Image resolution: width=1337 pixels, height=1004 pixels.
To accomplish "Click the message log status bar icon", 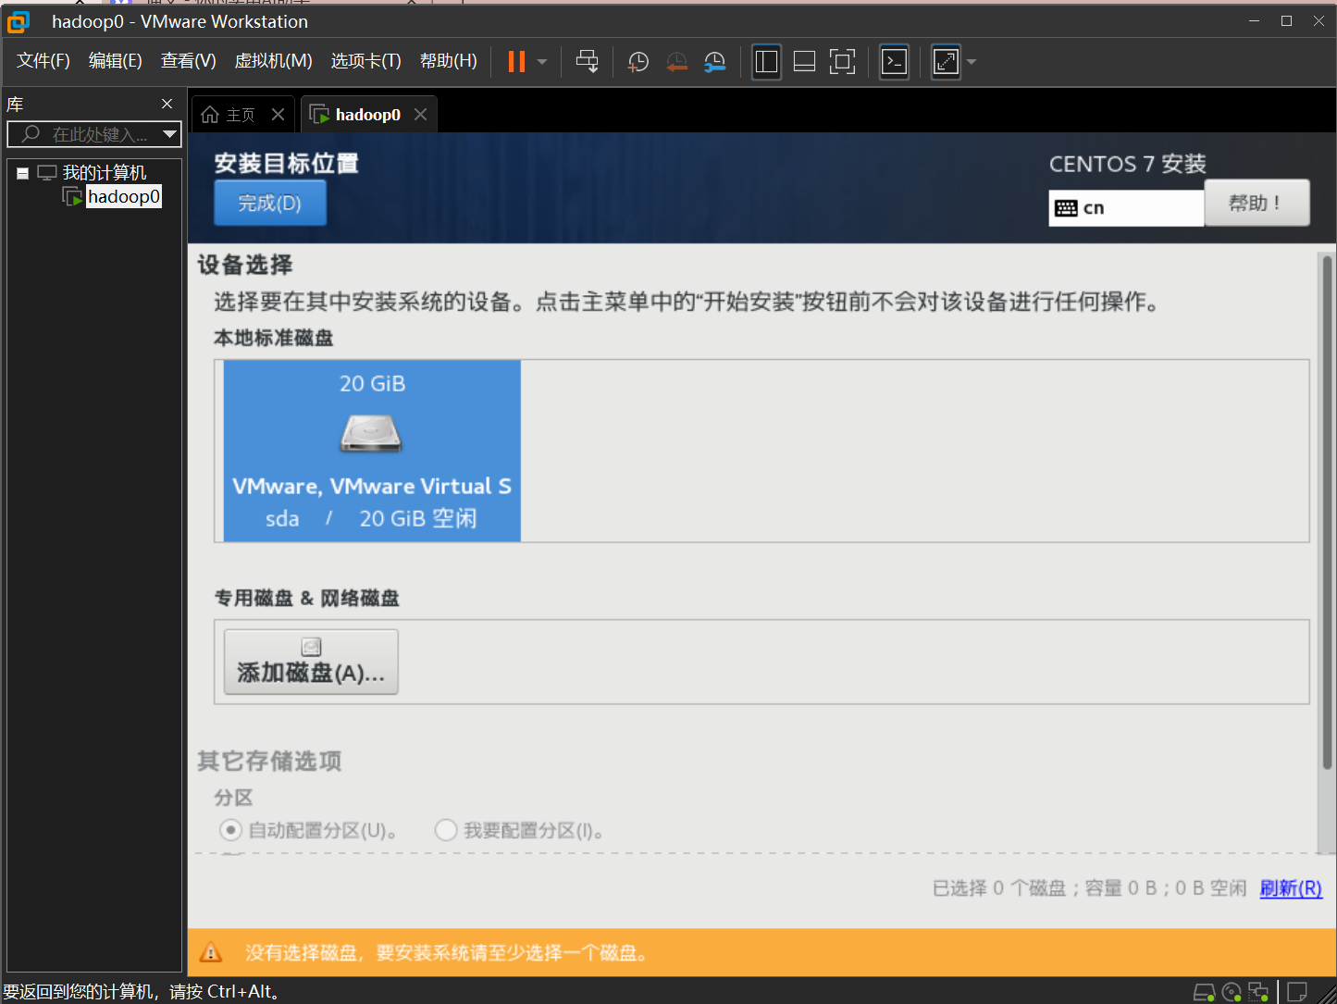I will (1298, 992).
